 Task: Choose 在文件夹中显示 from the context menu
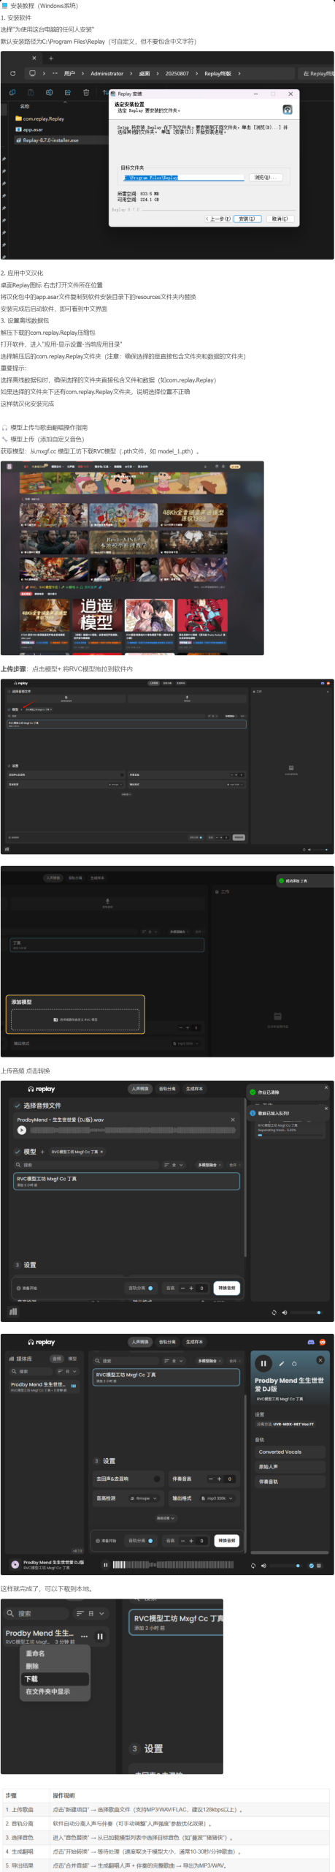point(48,1691)
